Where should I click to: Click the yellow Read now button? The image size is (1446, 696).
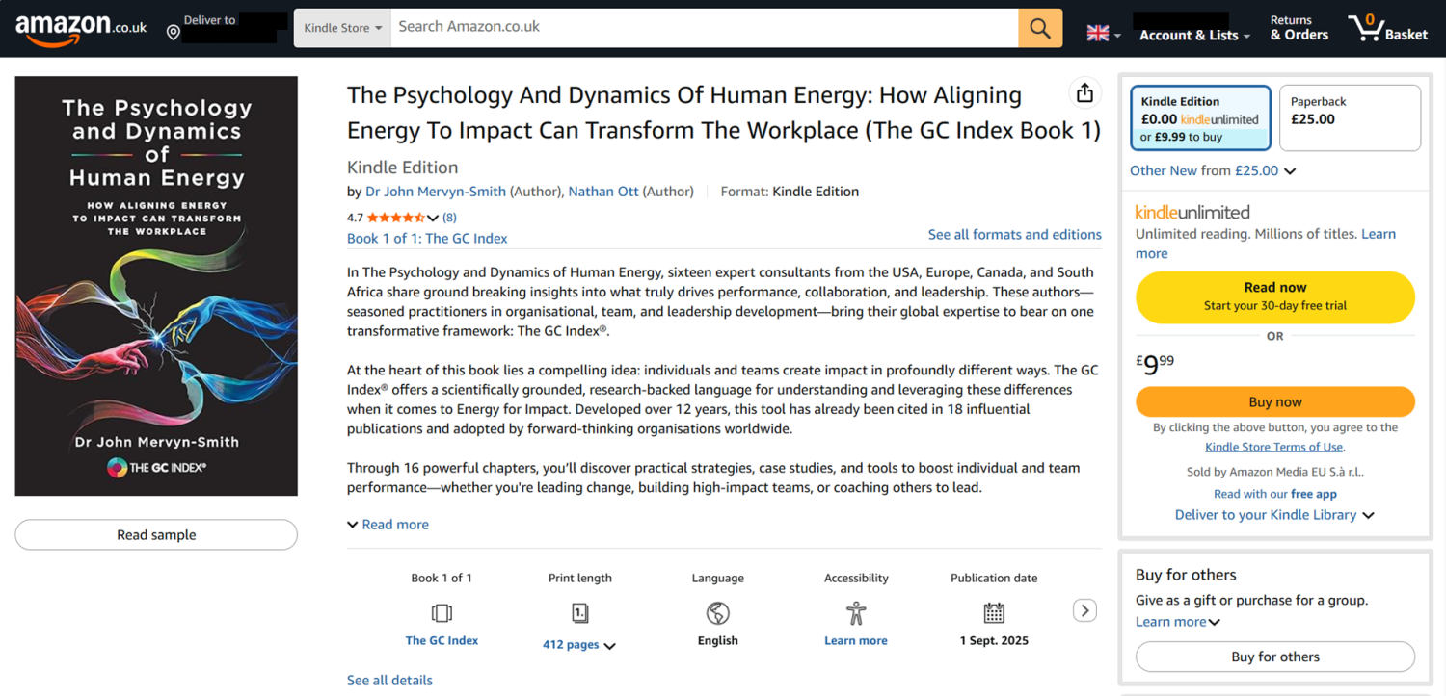(1274, 296)
